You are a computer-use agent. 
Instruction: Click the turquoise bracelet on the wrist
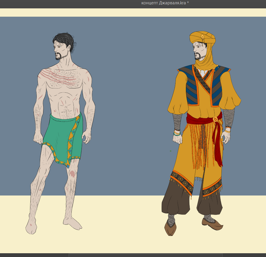[x=176, y=134]
